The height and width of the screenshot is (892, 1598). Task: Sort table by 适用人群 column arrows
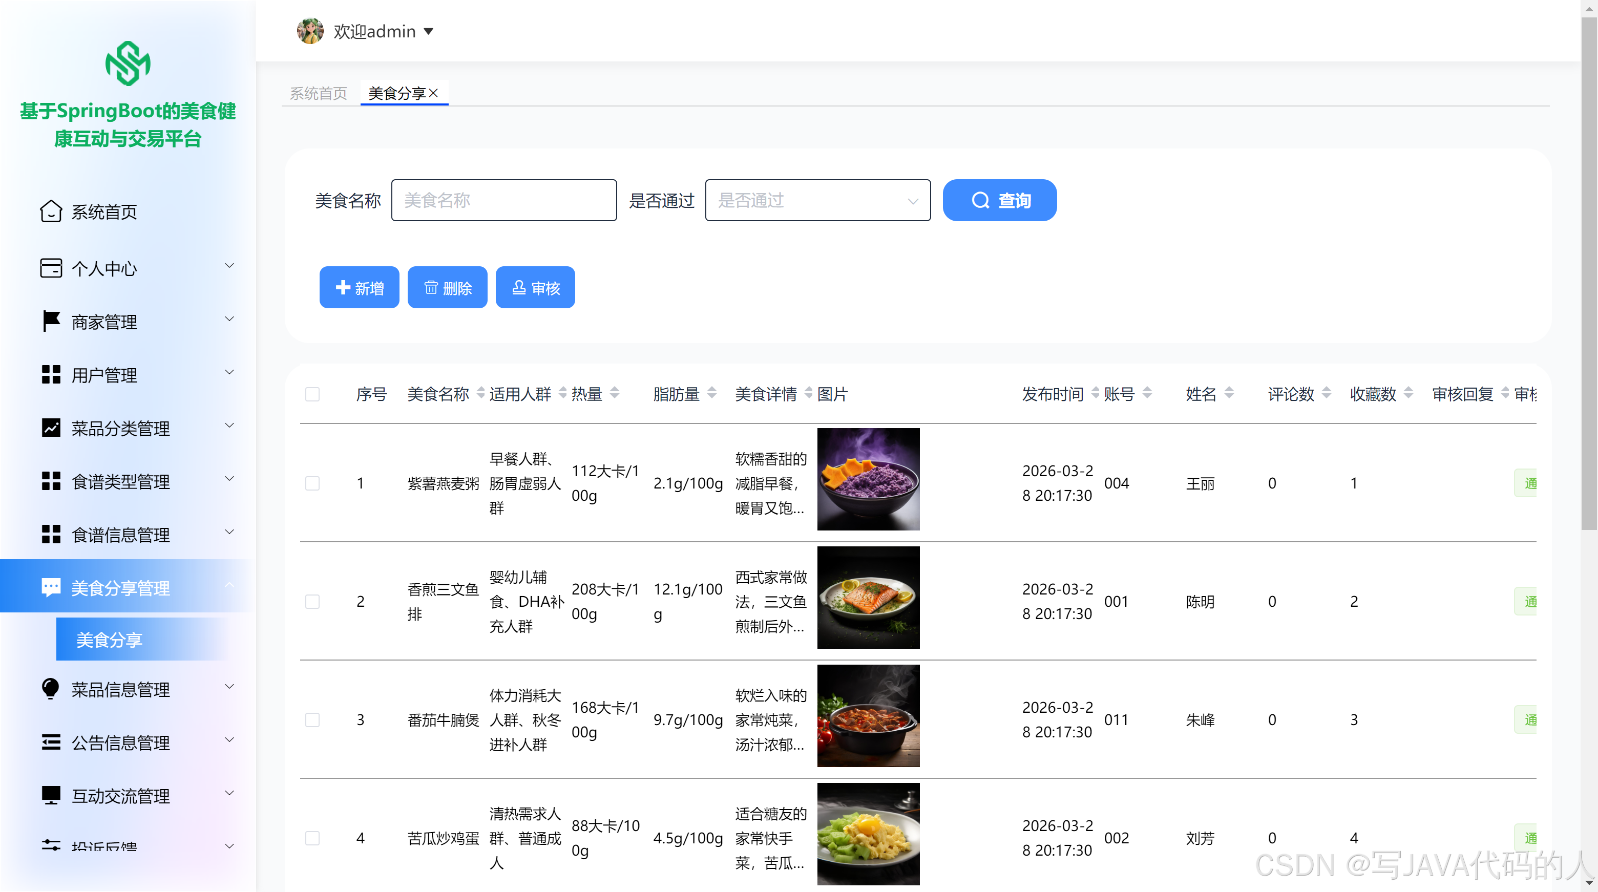[563, 393]
